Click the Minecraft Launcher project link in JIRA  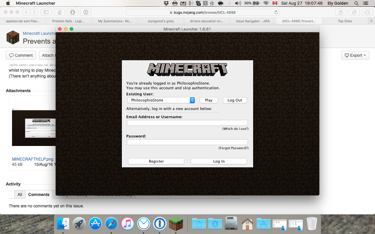(x=39, y=33)
